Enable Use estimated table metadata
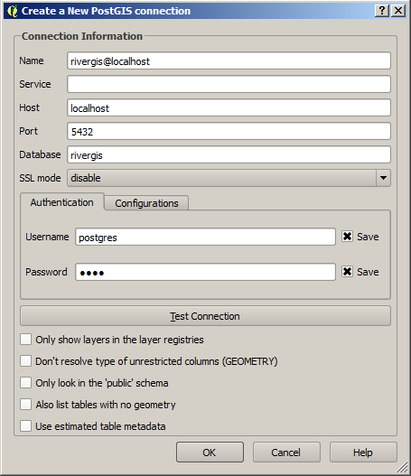Viewport: 411px width, 476px height. 26,426
